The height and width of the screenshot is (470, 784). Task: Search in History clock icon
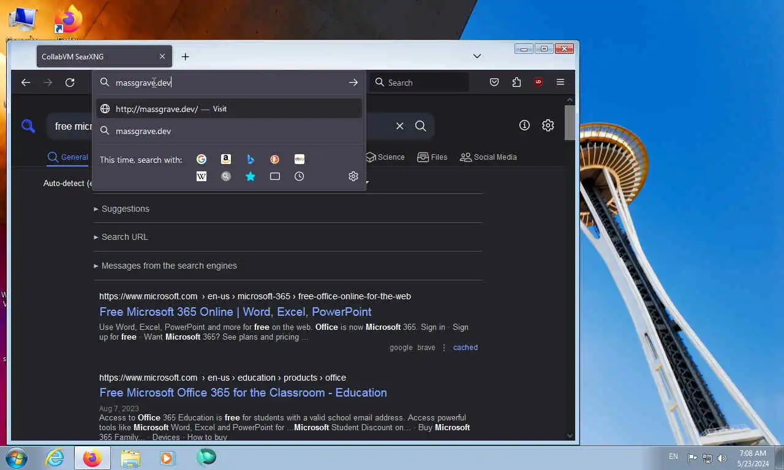pyautogui.click(x=300, y=176)
